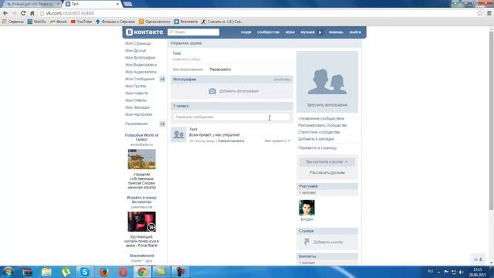The image size is (494, 278).
Task: Click Комментировать under the wall post
Action: pyautogui.click(x=231, y=141)
